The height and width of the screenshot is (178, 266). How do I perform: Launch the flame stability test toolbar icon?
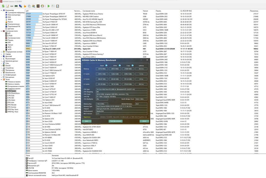tap(25, 6)
